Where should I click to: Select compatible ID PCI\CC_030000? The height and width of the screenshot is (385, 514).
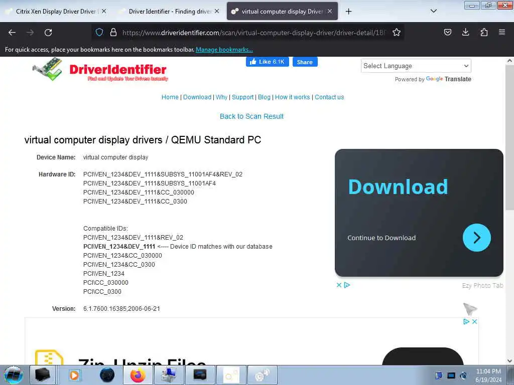[x=105, y=283]
